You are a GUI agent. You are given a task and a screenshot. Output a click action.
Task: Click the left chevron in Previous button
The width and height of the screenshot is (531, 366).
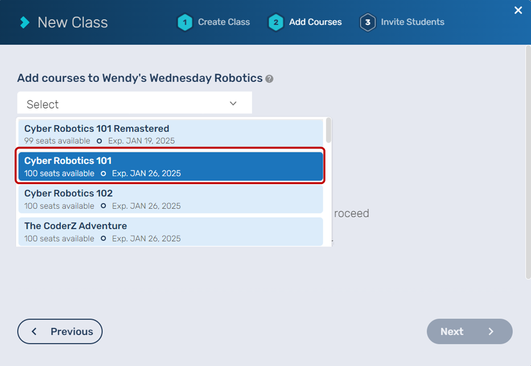(x=34, y=332)
